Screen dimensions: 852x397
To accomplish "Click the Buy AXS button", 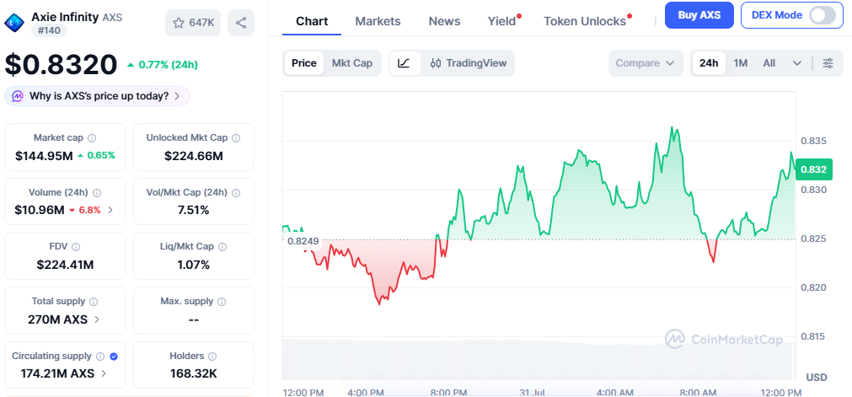I will pos(699,15).
